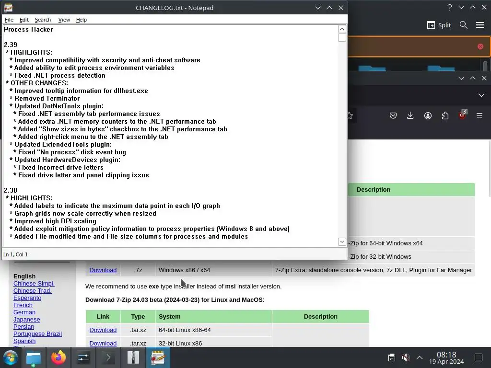
Task: Click the clock showing 08:18
Action: pos(446,358)
